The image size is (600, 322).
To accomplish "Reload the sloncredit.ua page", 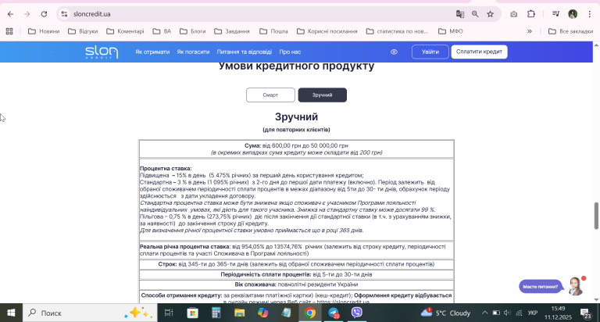I will pyautogui.click(x=44, y=14).
